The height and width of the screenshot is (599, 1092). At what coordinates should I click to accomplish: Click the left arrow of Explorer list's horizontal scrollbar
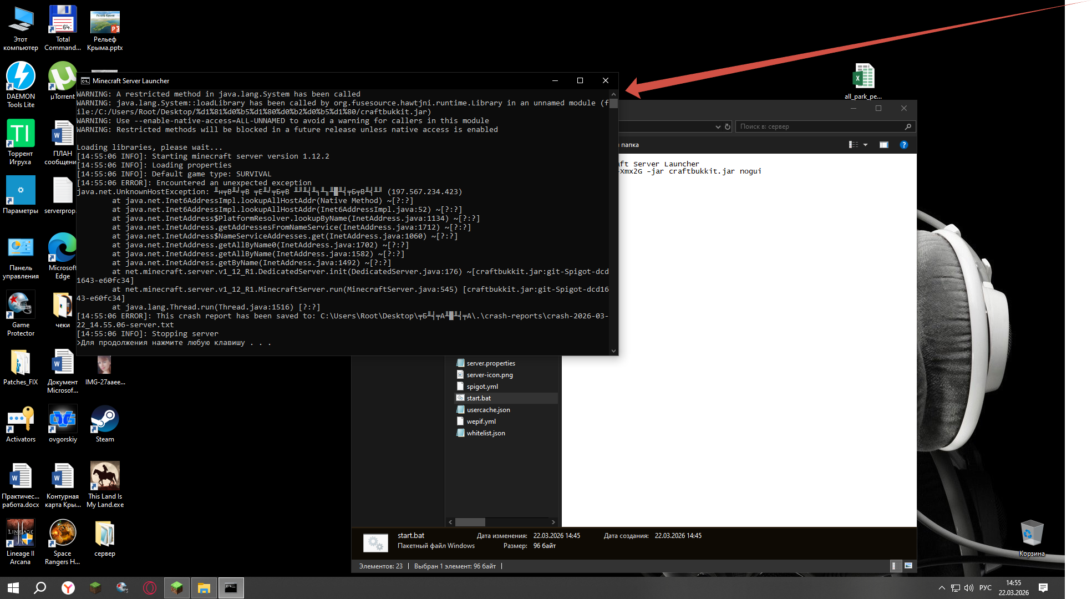point(450,522)
